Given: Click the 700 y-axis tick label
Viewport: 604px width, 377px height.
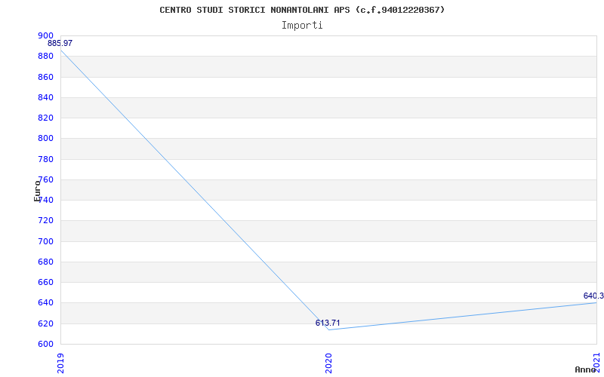Looking at the screenshot, I should (45, 241).
